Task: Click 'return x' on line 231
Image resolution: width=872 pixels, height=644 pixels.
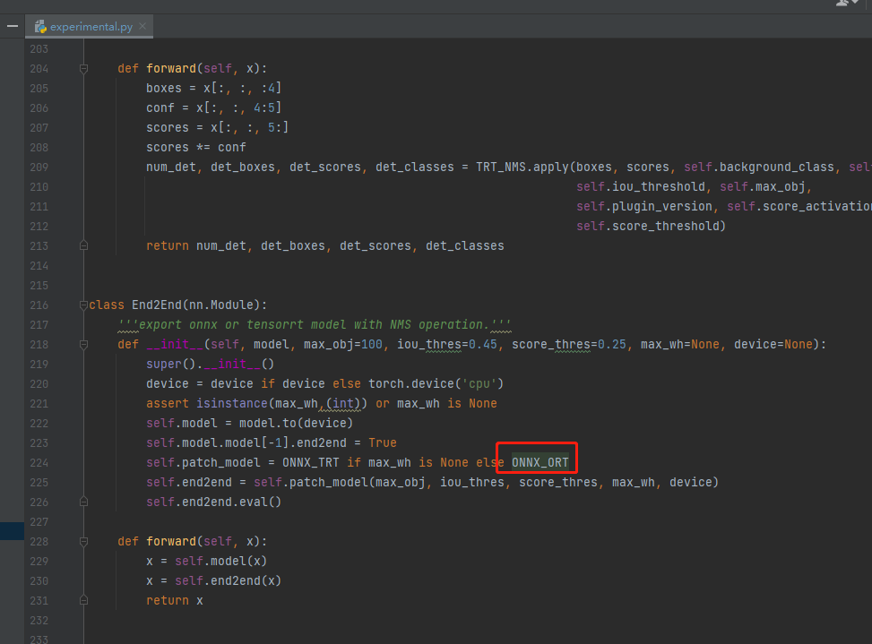Action: coord(175,601)
